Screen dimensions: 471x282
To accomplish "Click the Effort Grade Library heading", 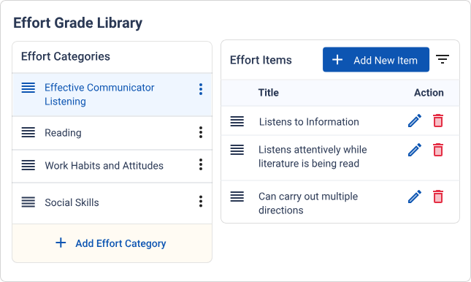I will tap(78, 23).
